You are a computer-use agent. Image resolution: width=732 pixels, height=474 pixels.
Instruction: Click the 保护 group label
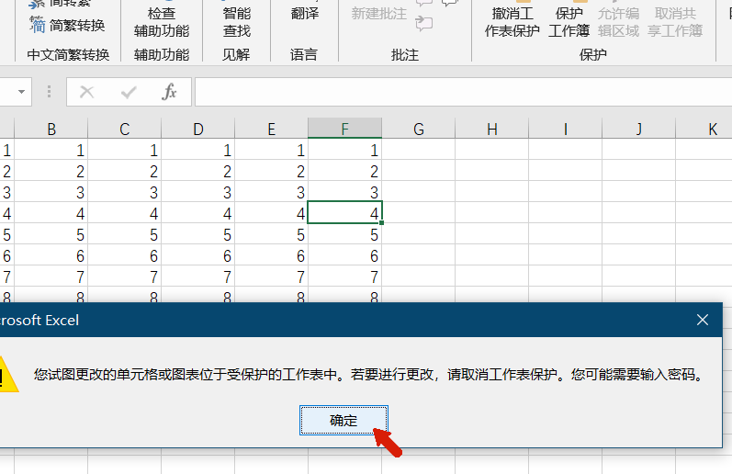click(593, 54)
